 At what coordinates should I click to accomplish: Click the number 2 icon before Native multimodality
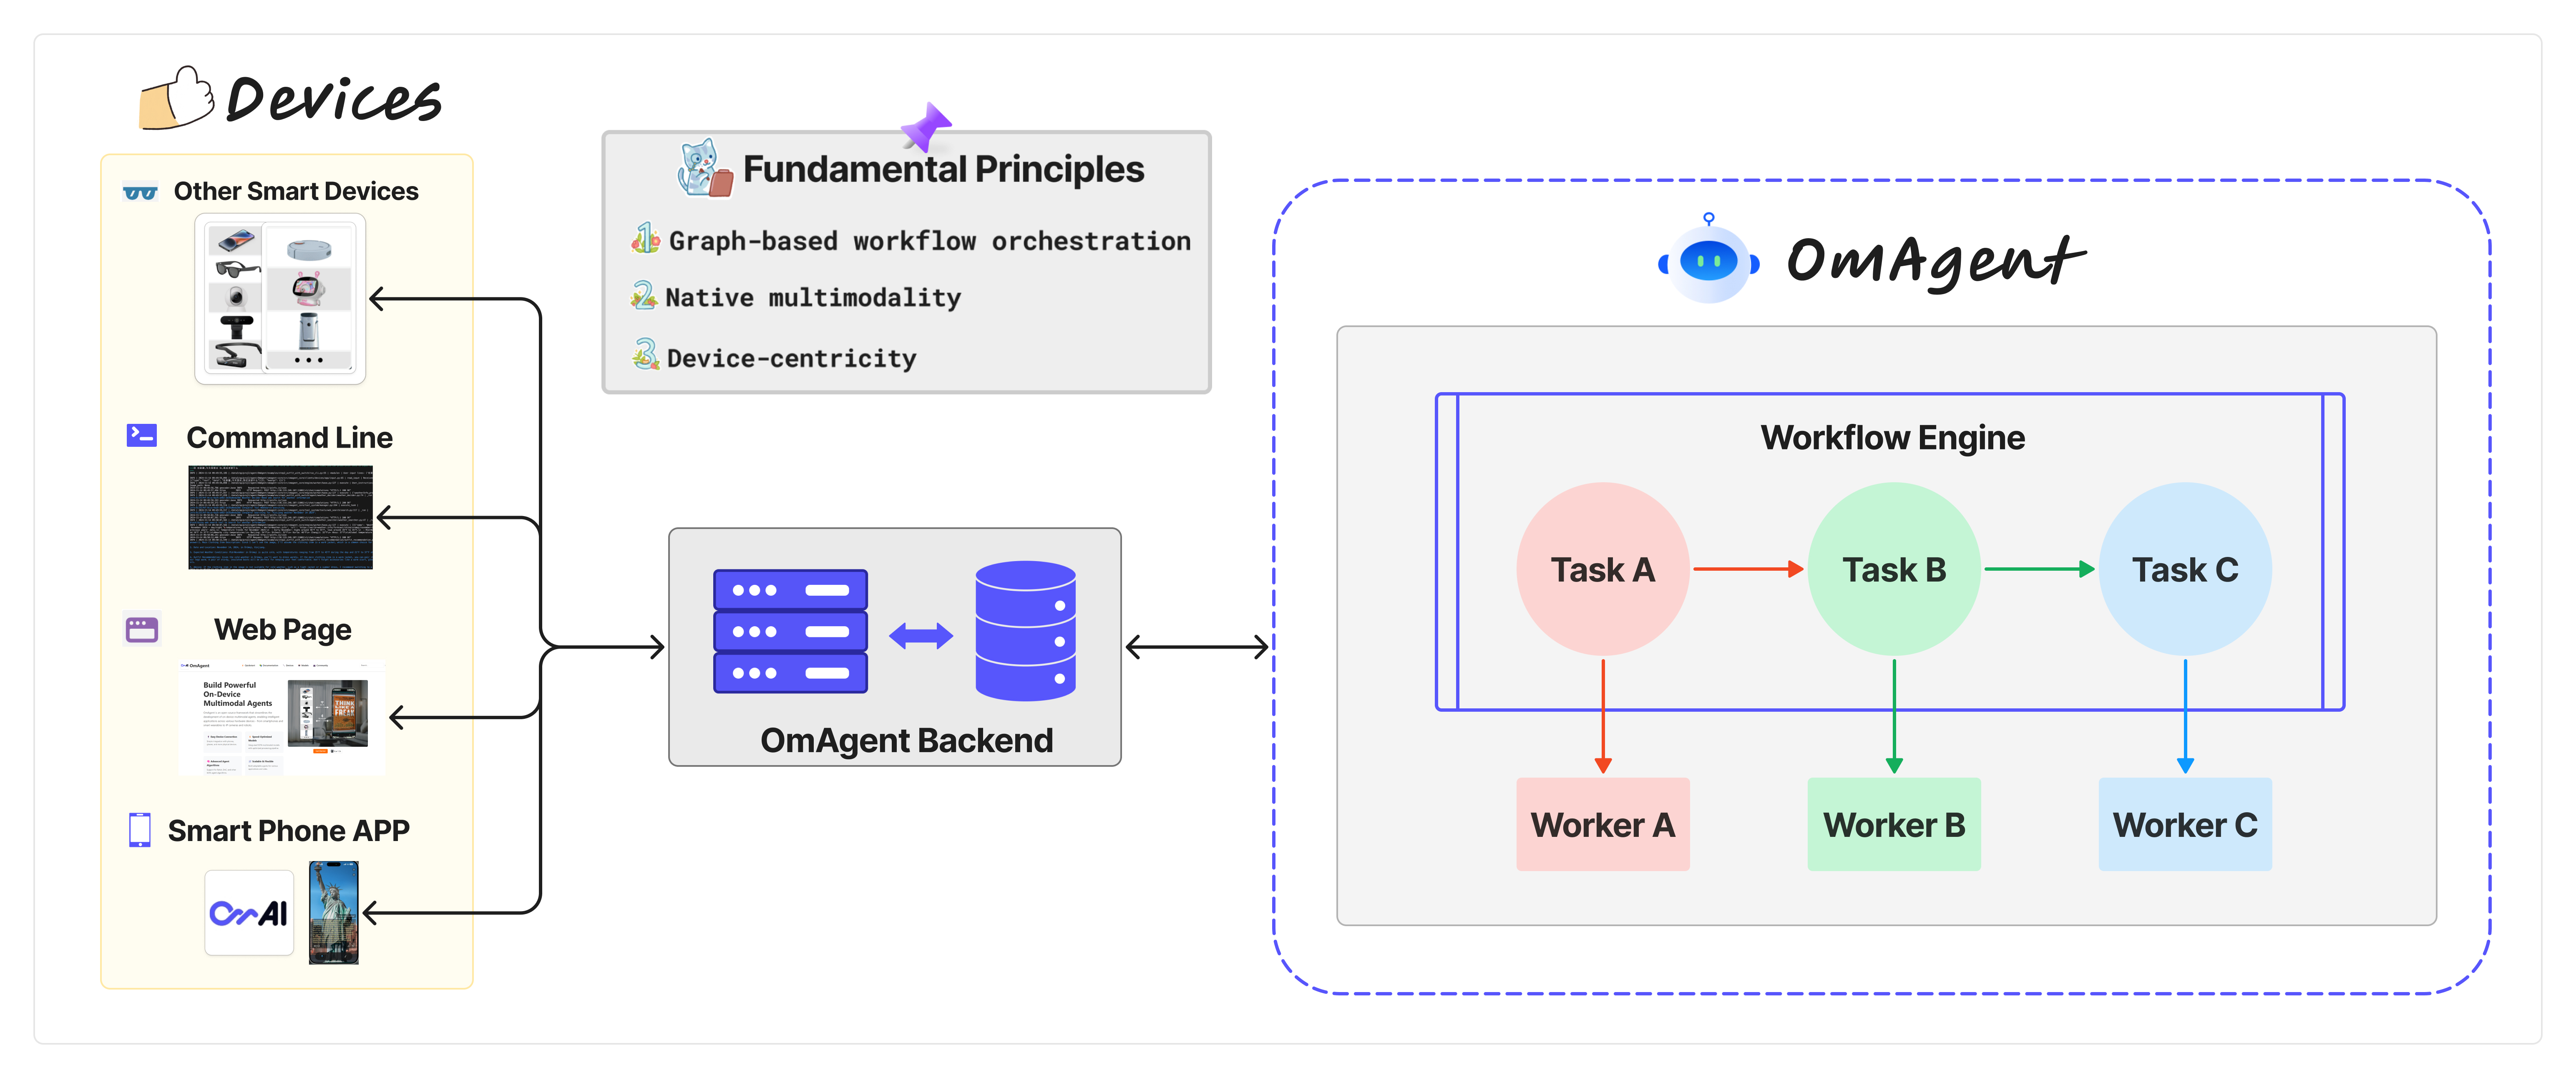[x=644, y=296]
